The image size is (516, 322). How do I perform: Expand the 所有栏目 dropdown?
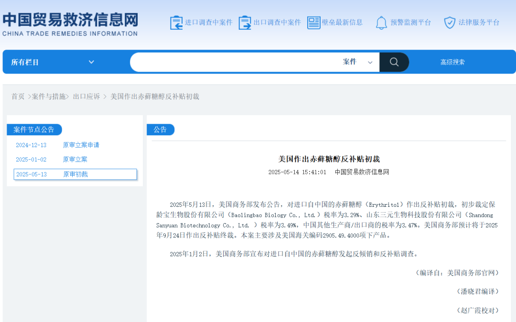tap(53, 62)
